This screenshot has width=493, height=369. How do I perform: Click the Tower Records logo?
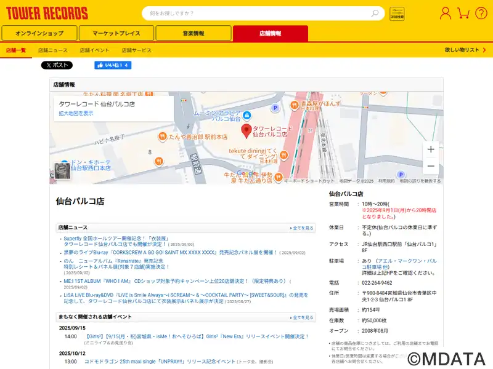[x=47, y=13]
